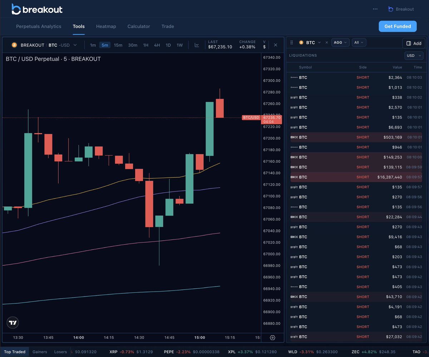
Task: Select the 1m timeframe
Action: (x=93, y=45)
